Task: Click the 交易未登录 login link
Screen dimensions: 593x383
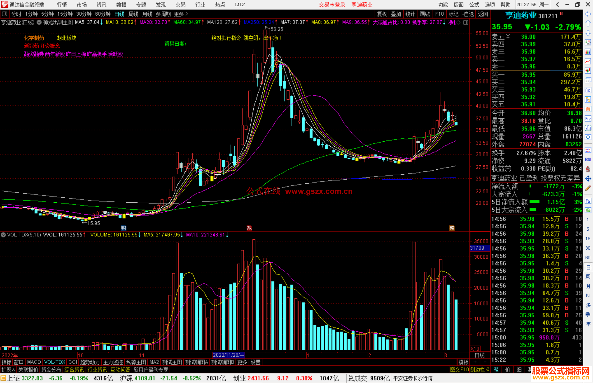Action: coord(332,5)
